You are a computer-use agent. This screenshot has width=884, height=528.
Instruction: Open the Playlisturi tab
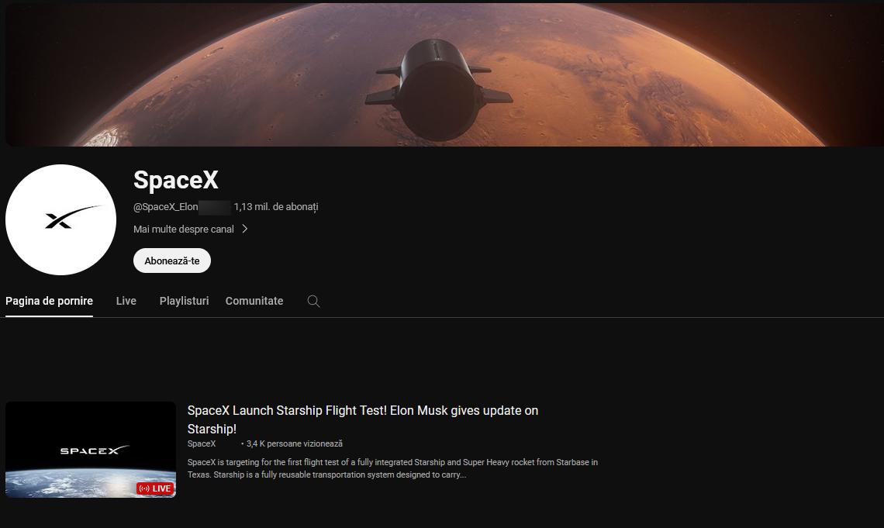pyautogui.click(x=185, y=301)
